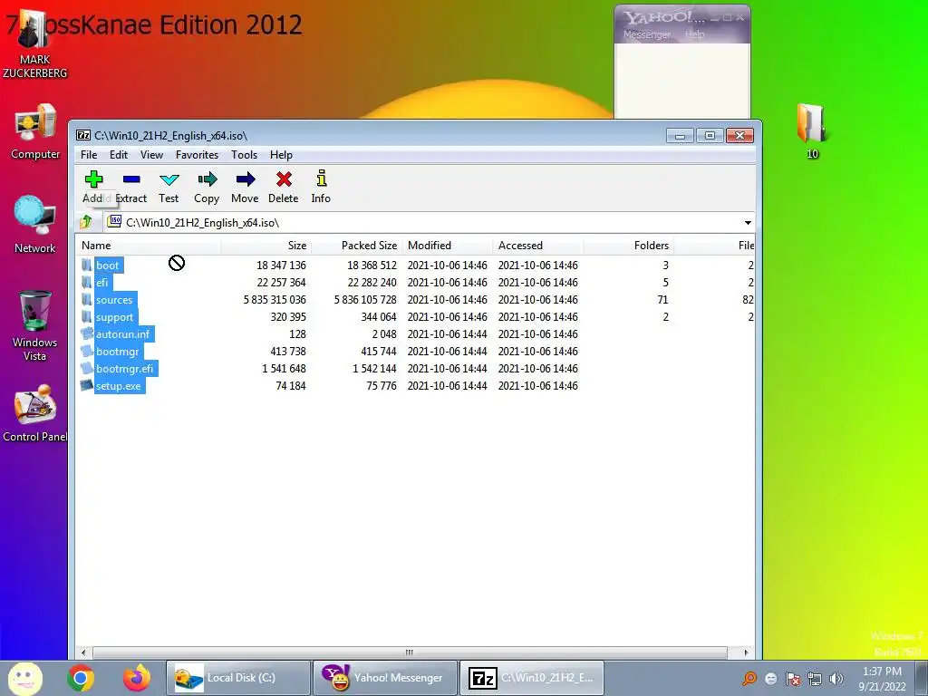
Task: Go up one folder with the arrow icon
Action: (x=86, y=222)
